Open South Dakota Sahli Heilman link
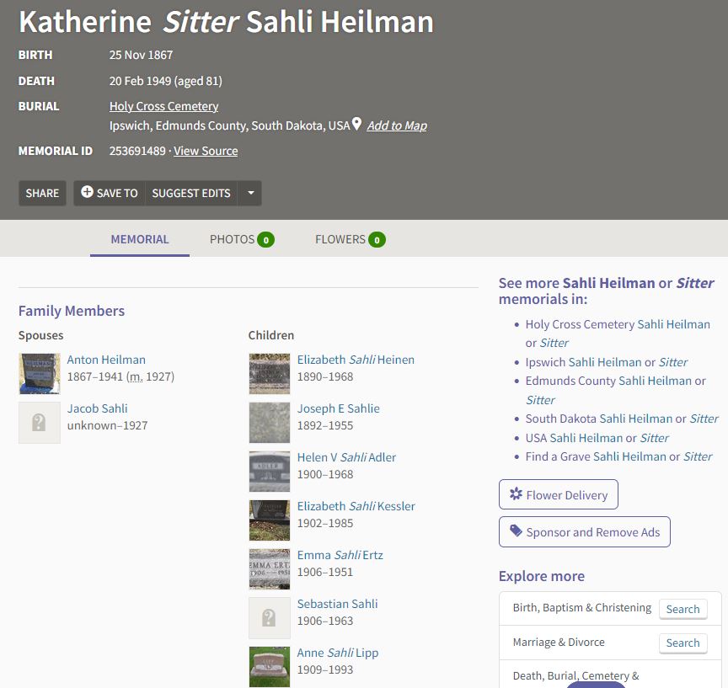This screenshot has height=688, width=728. click(x=622, y=419)
